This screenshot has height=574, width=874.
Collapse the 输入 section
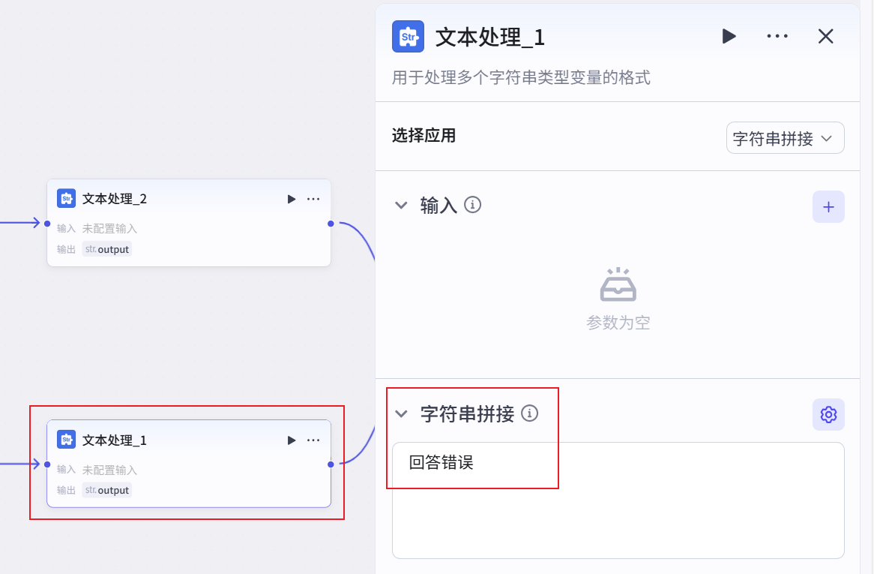tap(401, 205)
